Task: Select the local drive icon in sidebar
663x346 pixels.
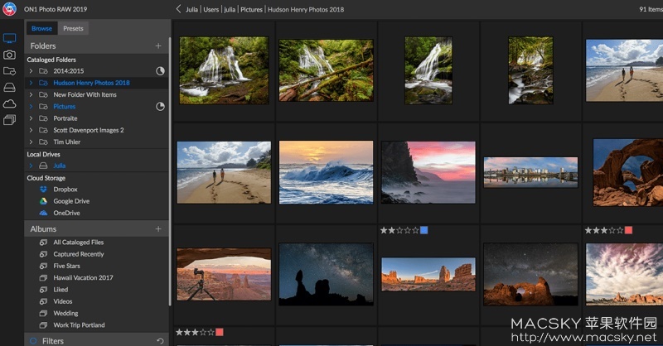Action: pos(9,88)
